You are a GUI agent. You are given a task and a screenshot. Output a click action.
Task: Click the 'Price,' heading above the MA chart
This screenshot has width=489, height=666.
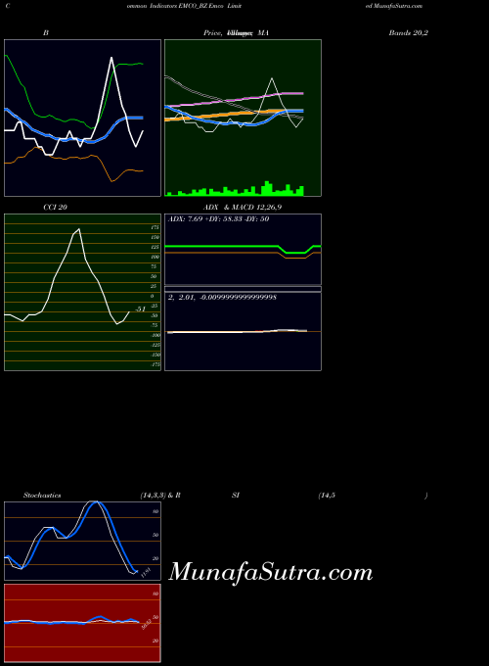[x=213, y=32]
